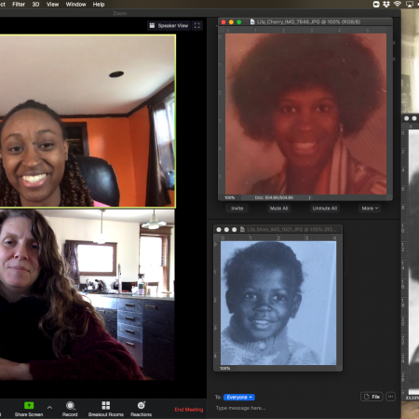Image resolution: width=419 pixels, height=419 pixels.
Task: Click the afro portrait image canvas
Action: tap(305, 114)
